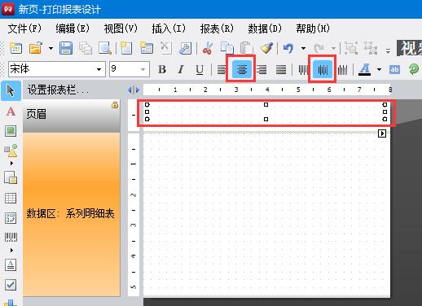The image size is (422, 306).
Task: Open the 宋体 font name dropdown
Action: [57, 69]
